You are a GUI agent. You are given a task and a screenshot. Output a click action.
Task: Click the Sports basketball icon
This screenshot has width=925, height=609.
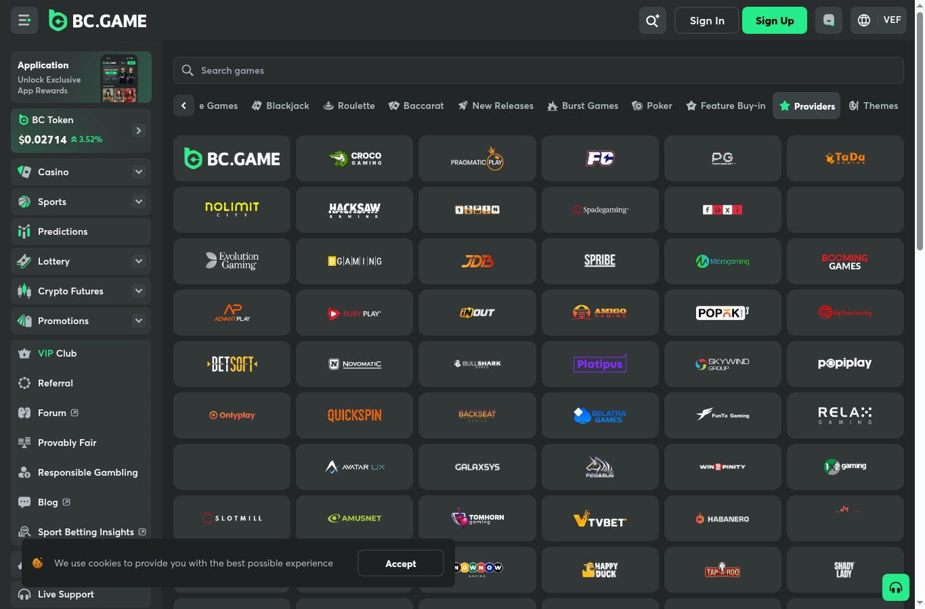click(24, 202)
